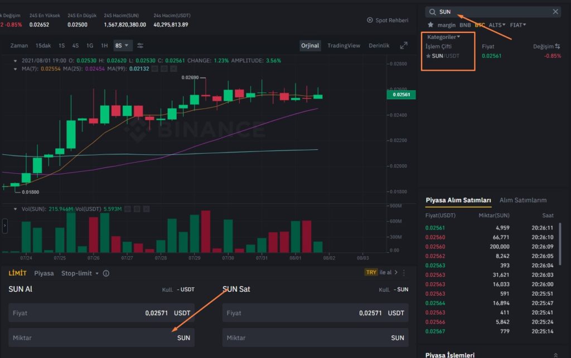Collapse the candle OHLC info row
Viewport: 571px width, 358px height.
point(15,61)
